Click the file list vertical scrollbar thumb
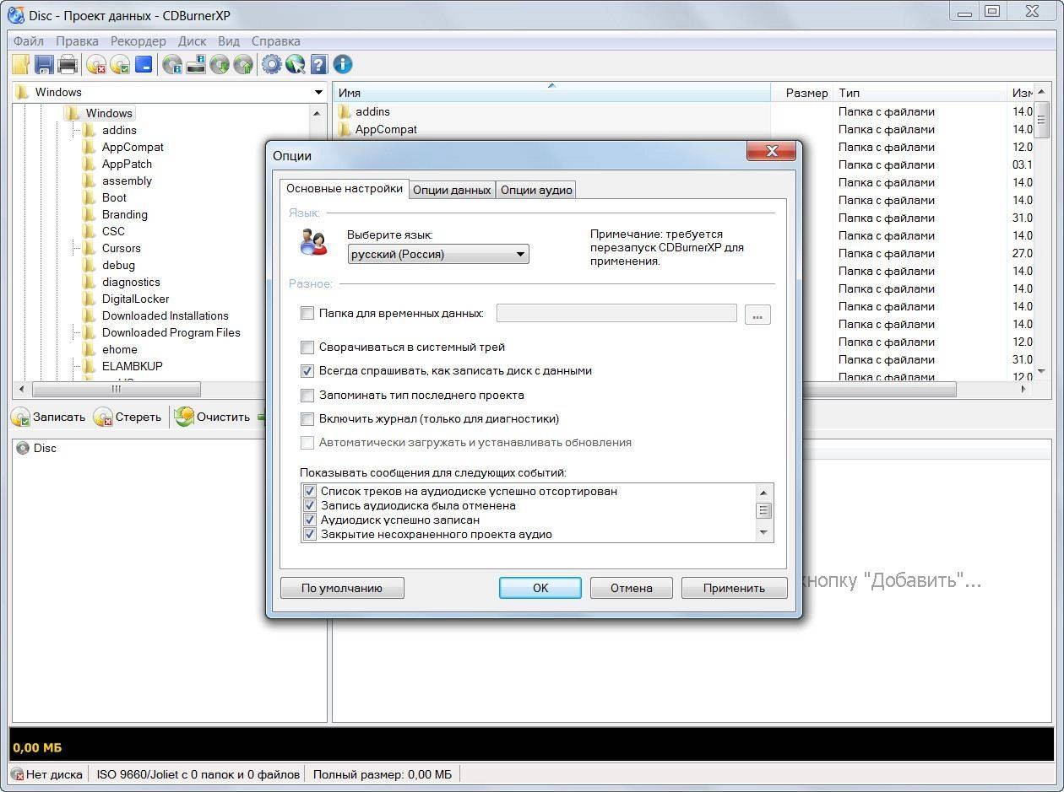The image size is (1064, 792). 1042,119
